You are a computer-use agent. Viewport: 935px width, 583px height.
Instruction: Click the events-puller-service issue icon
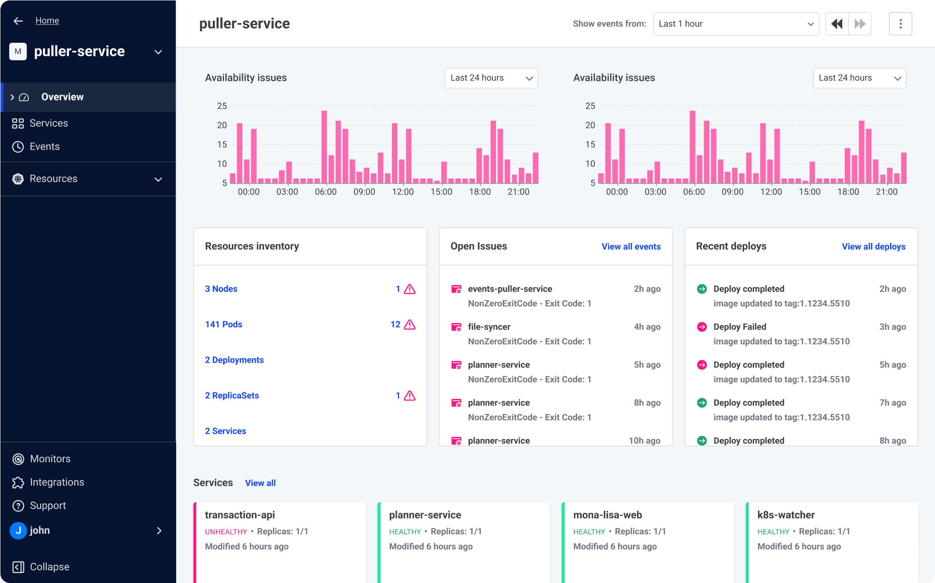point(456,289)
